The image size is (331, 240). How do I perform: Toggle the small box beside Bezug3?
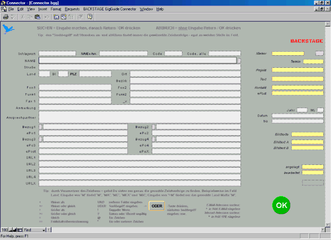41,139
